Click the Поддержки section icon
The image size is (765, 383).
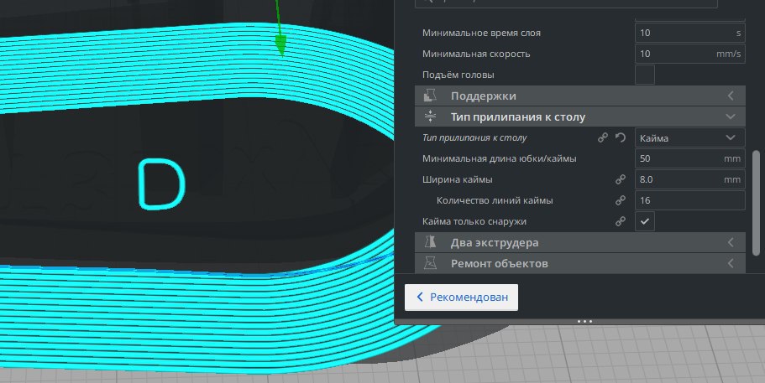[x=430, y=96]
